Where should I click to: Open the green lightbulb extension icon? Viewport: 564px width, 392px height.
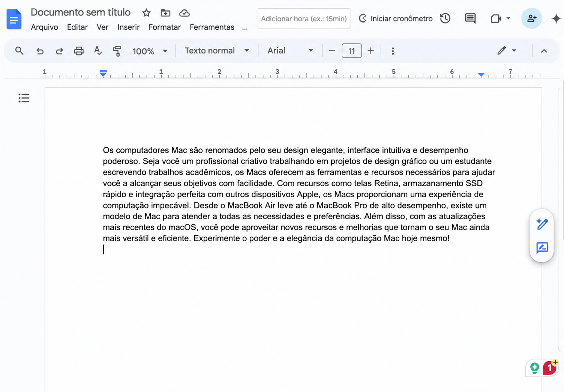click(535, 368)
